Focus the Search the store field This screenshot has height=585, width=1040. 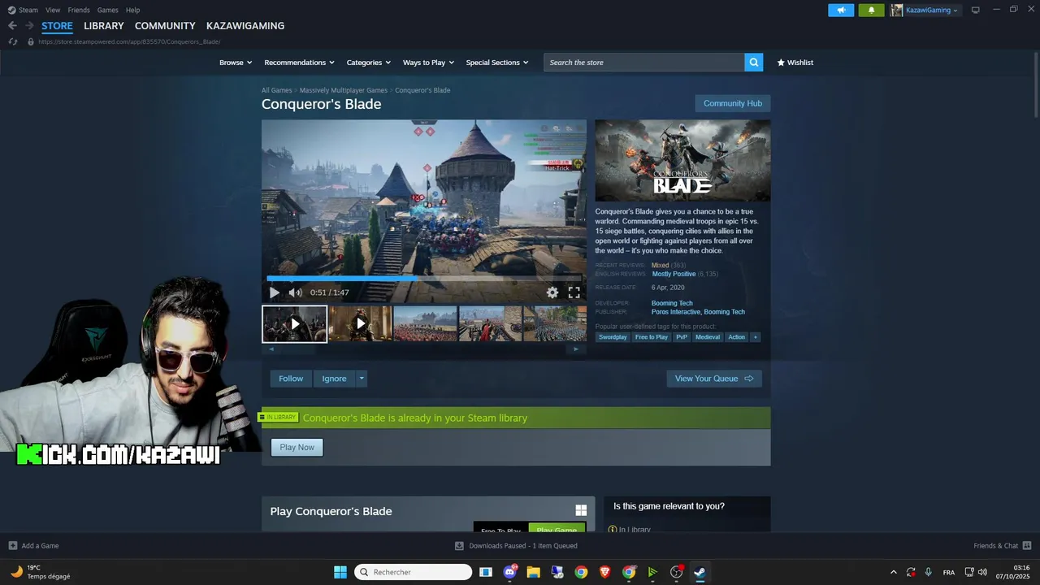click(x=644, y=63)
